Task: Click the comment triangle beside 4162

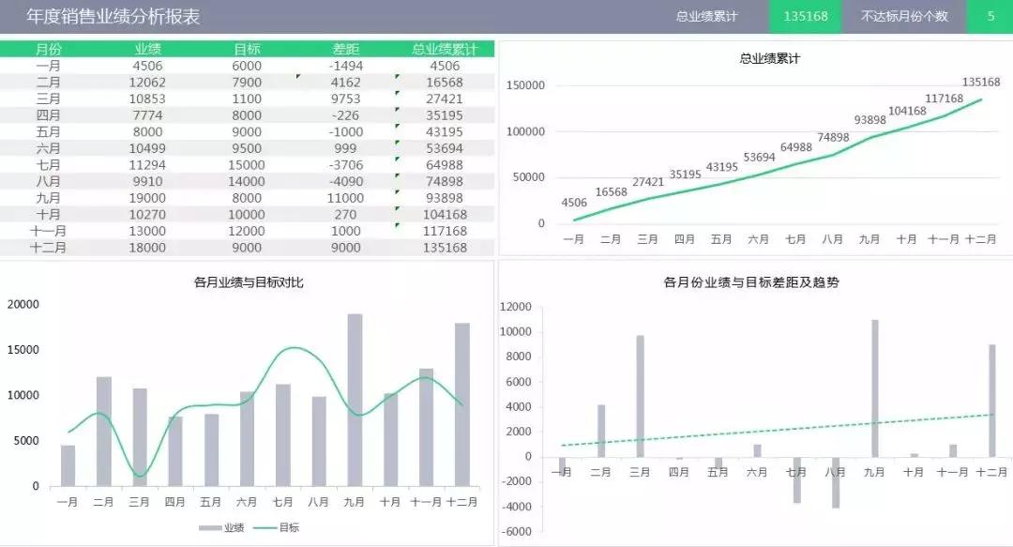Action: [x=297, y=78]
